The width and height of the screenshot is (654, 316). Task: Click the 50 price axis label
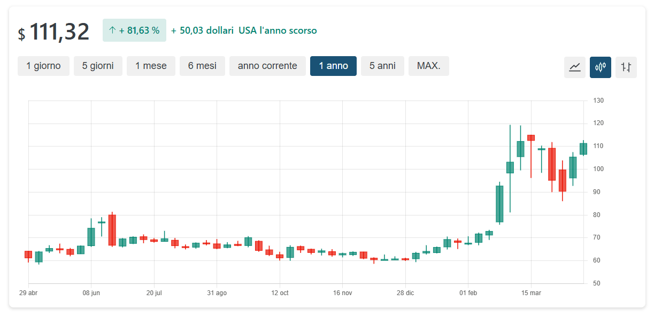(597, 283)
